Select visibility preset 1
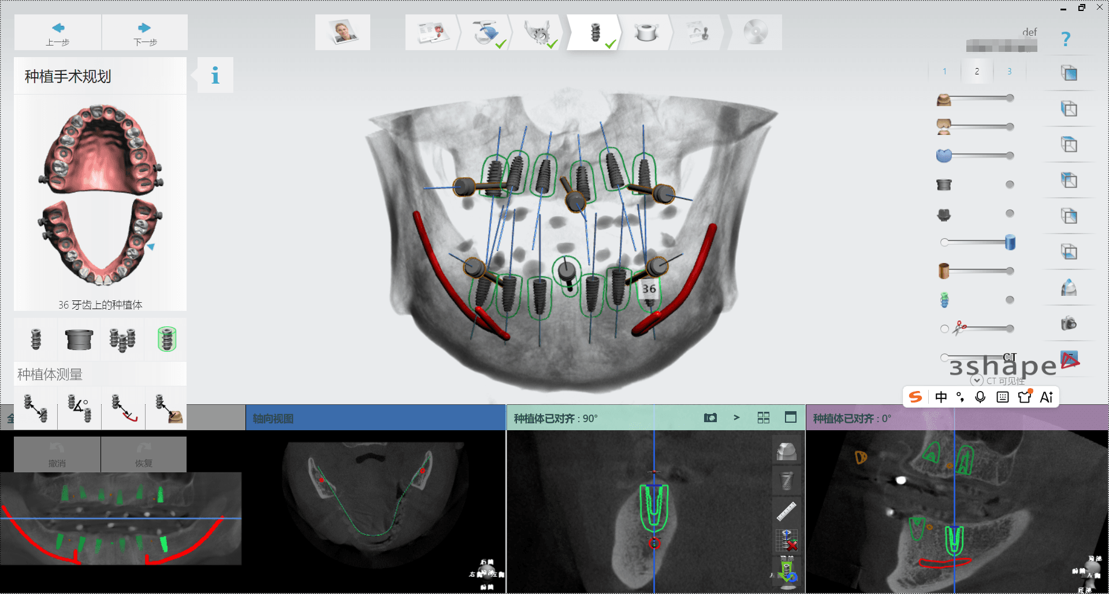 944,72
